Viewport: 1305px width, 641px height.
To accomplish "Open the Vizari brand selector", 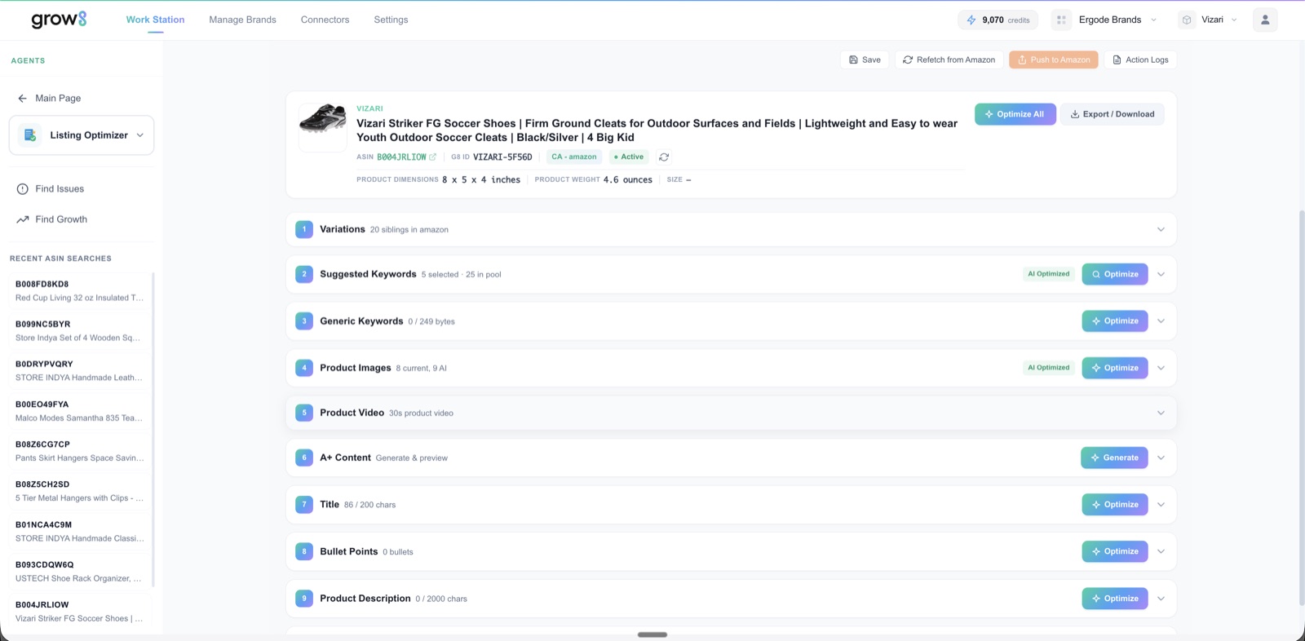I will pos(1211,20).
